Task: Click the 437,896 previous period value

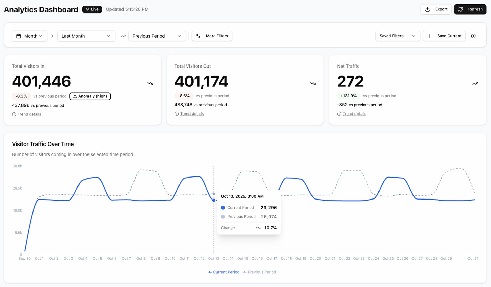Action: click(x=21, y=105)
